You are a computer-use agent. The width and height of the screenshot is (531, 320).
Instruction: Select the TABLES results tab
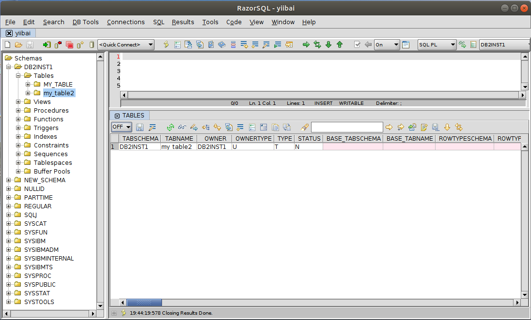click(130, 116)
